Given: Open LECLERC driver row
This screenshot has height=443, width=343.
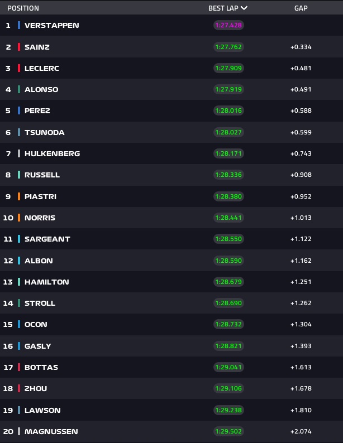Looking at the screenshot, I should (x=171, y=68).
